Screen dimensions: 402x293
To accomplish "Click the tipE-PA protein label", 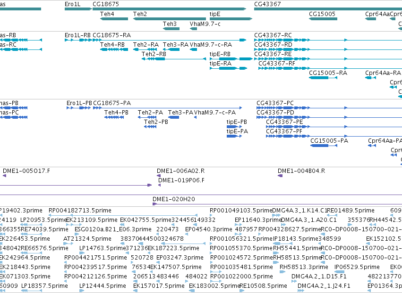I will (x=238, y=132).
